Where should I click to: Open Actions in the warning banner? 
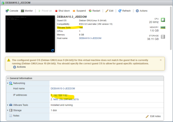click(19, 67)
